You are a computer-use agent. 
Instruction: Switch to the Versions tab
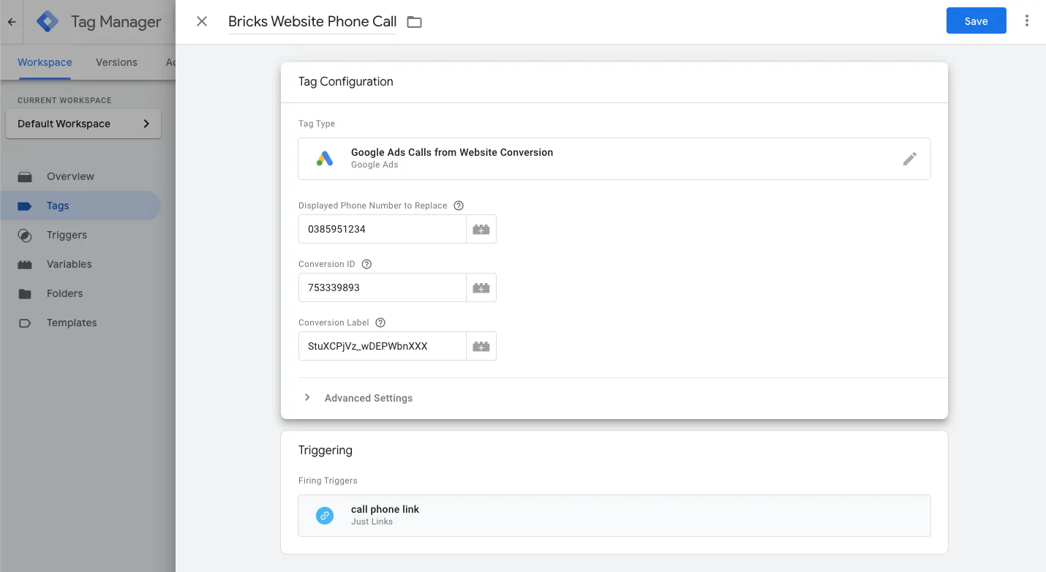point(116,62)
